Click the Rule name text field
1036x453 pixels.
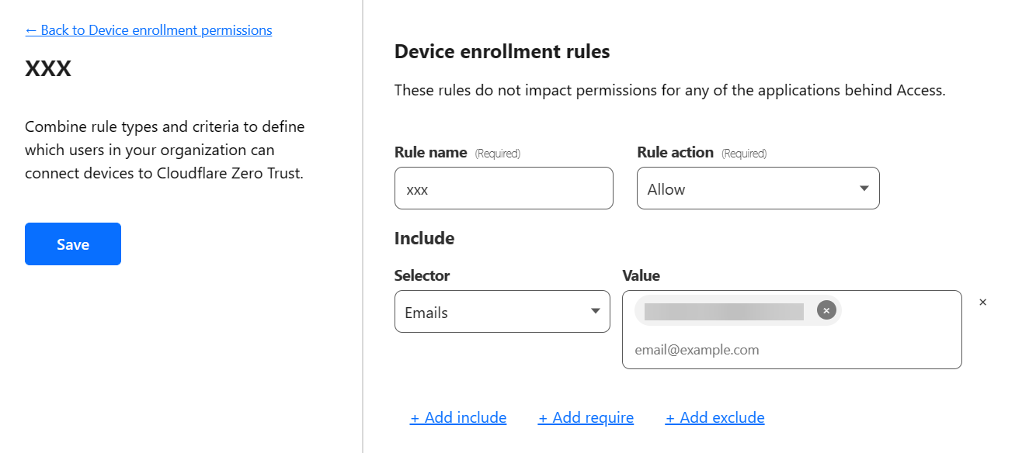click(503, 188)
